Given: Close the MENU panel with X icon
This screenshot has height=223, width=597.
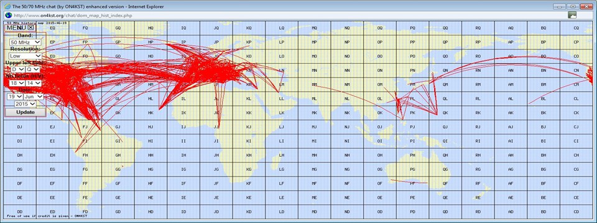Looking at the screenshot, I should click(31, 27).
